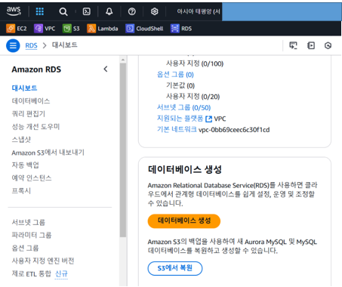342x287 pixels.
Task: Click the sidebar vertical scrollbar
Action: pyautogui.click(x=123, y=150)
